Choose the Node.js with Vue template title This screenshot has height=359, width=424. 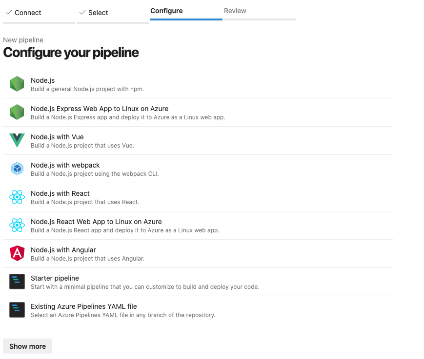tap(57, 137)
